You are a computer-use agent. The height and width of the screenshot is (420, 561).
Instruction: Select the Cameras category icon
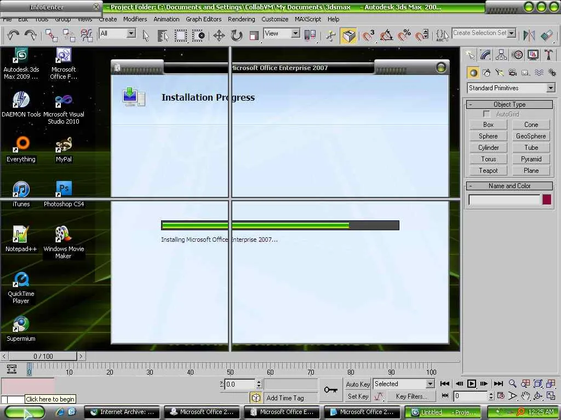pos(513,73)
